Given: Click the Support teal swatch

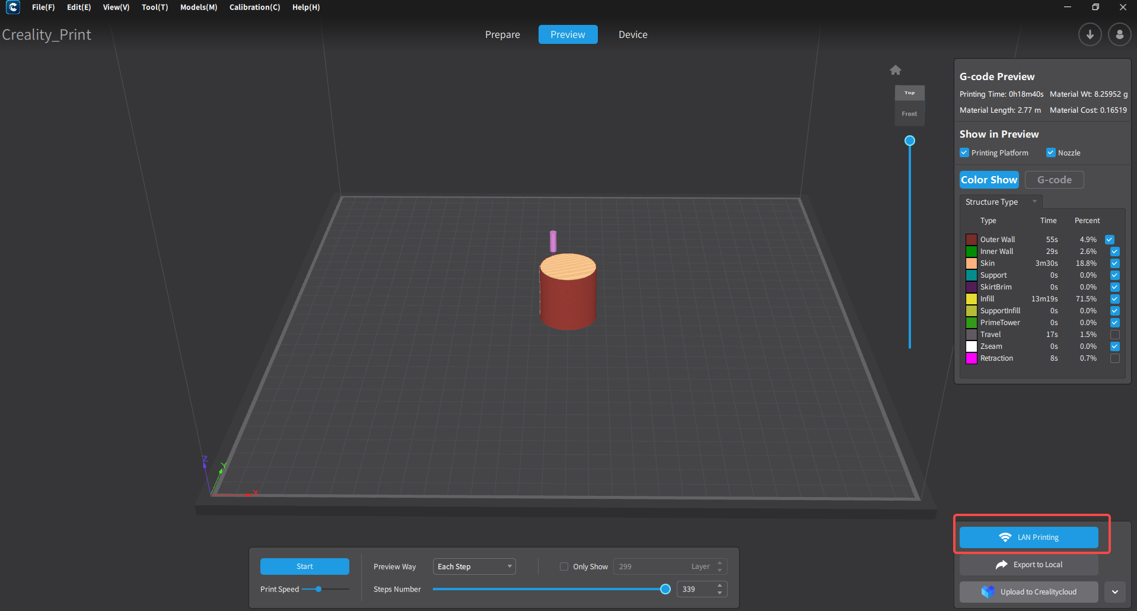Looking at the screenshot, I should pos(972,275).
